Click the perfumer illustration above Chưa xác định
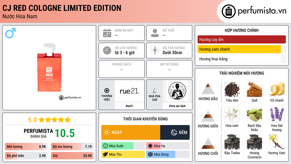This screenshot has height=164, width=291. 177,91
